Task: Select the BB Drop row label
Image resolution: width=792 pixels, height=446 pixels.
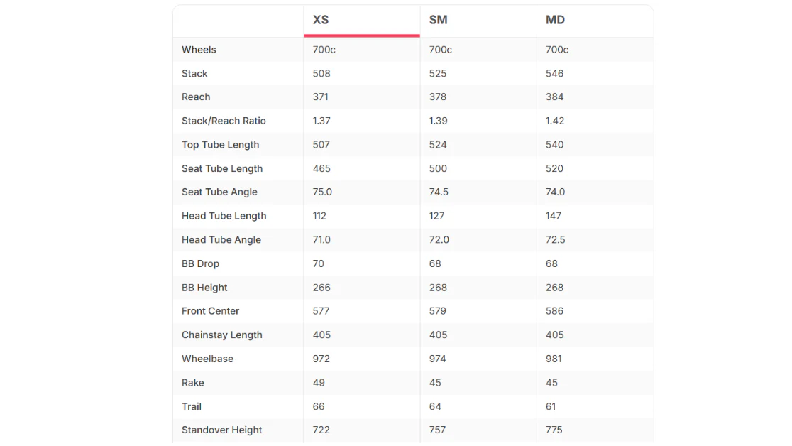Action: [201, 263]
